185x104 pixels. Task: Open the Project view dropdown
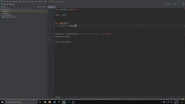tap(5, 7)
